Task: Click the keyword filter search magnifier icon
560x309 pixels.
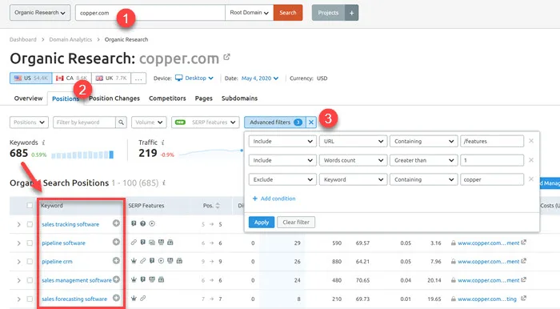Action: [x=121, y=122]
